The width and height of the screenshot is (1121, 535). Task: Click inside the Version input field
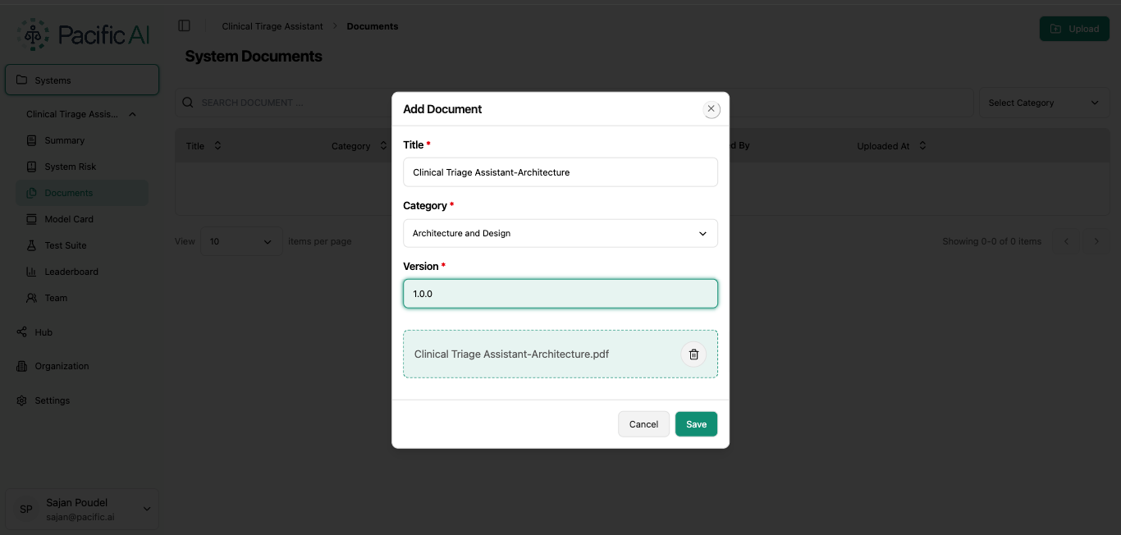pyautogui.click(x=560, y=293)
